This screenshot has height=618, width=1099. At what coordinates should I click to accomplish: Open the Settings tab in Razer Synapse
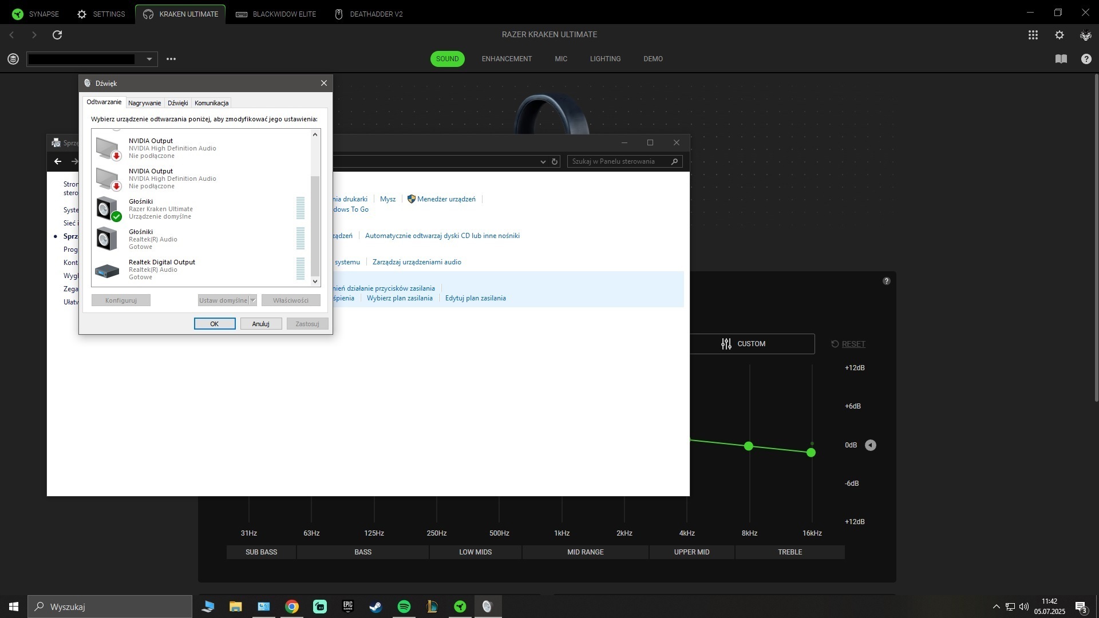101,14
